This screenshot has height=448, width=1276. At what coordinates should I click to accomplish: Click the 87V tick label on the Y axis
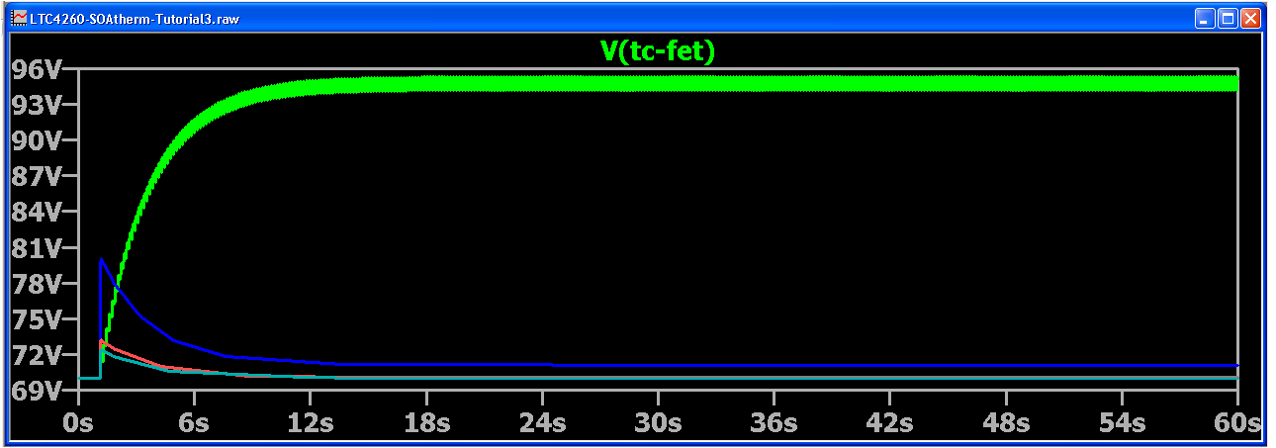coord(37,176)
